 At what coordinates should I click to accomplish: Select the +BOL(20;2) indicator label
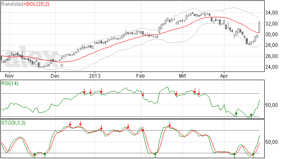36,4
